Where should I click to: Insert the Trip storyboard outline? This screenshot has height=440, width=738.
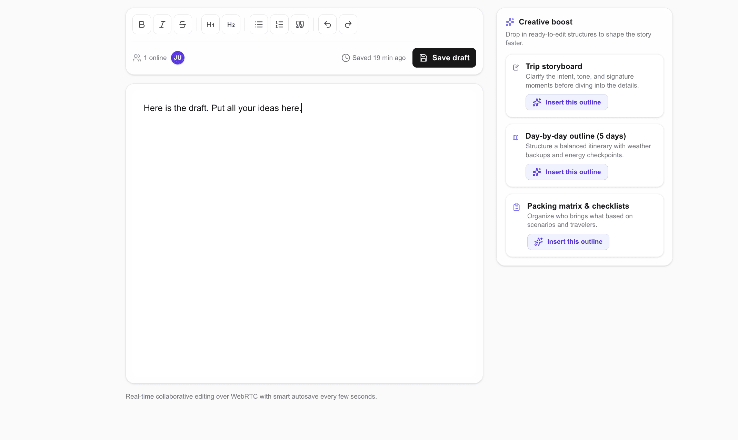pyautogui.click(x=567, y=102)
